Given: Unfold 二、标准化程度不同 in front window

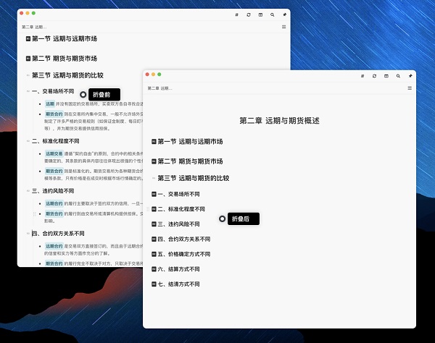Looking at the screenshot, I should click(x=154, y=209).
